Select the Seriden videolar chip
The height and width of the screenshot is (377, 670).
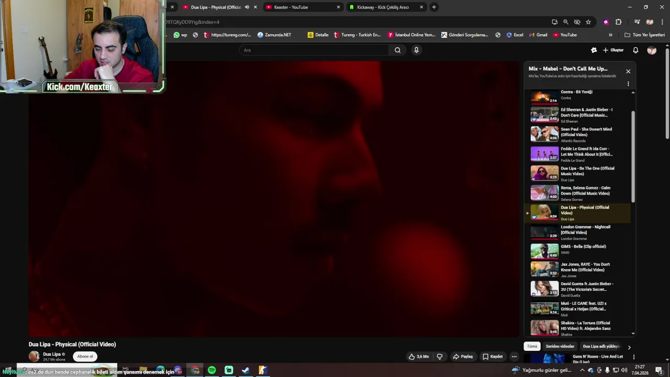560,347
